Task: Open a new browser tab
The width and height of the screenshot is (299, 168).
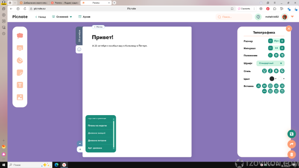Action: pyautogui.click(x=114, y=3)
